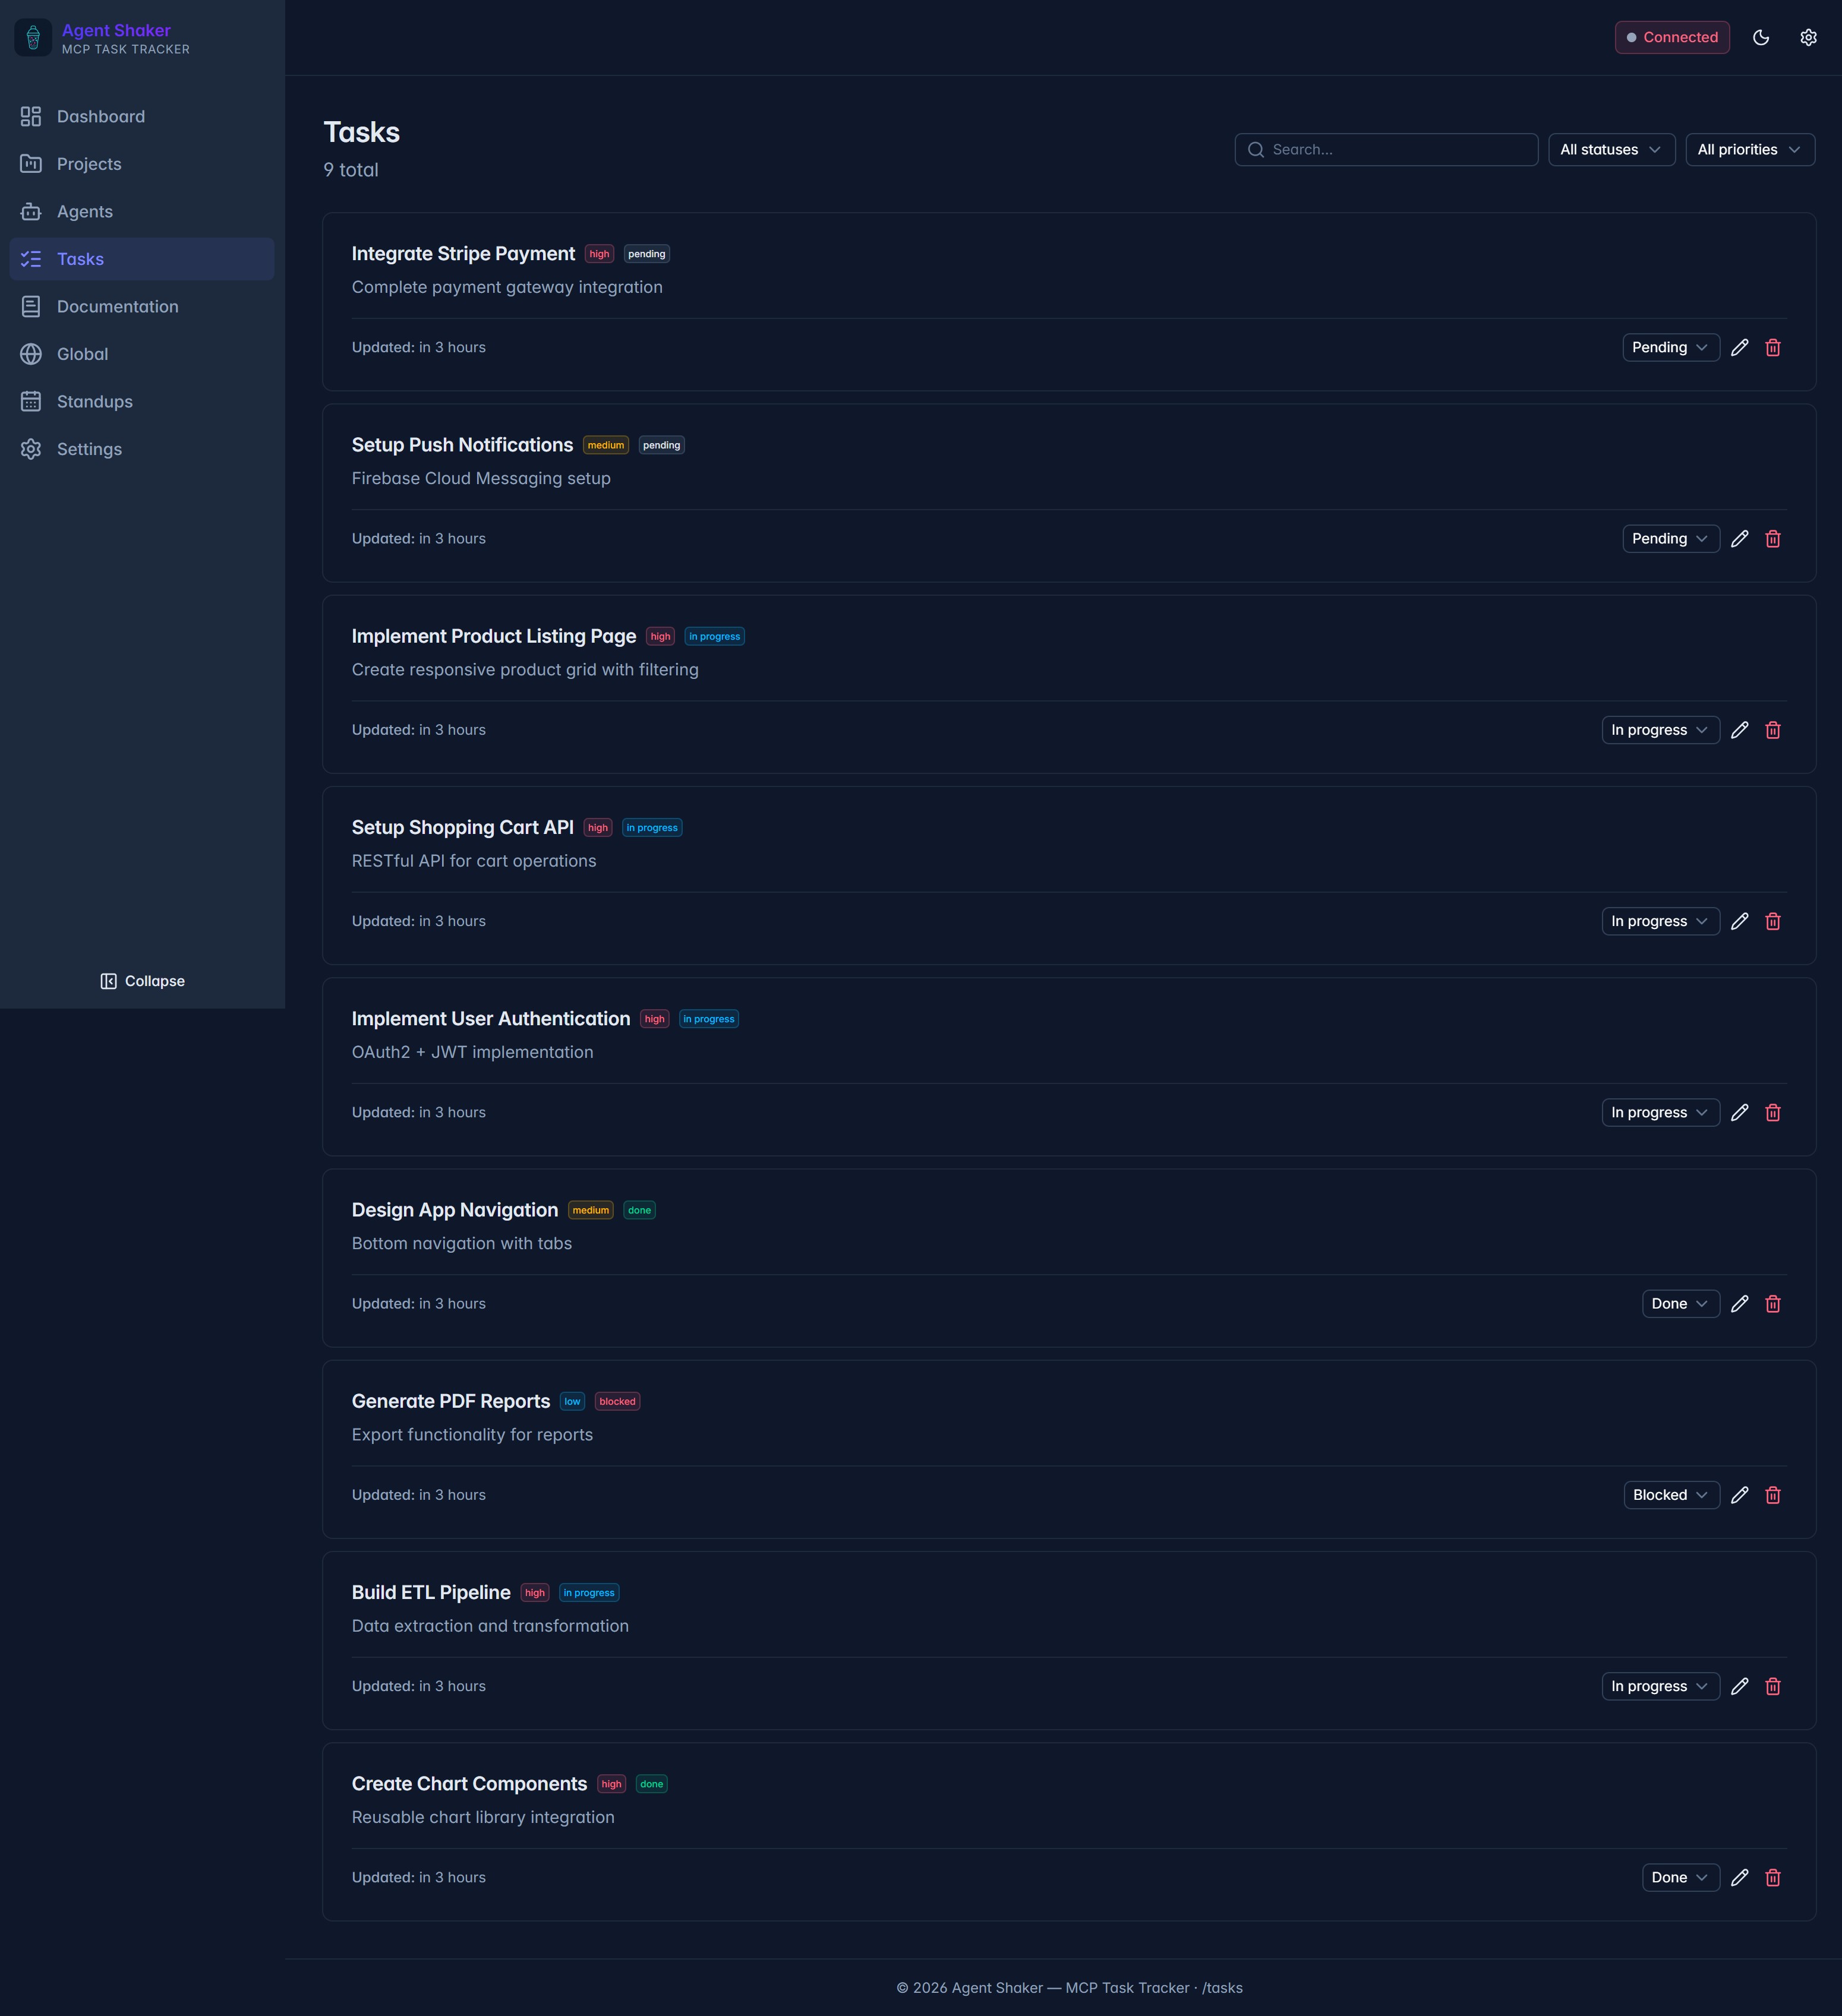The width and height of the screenshot is (1842, 2016).
Task: Open Standups in sidebar
Action: pos(142,402)
